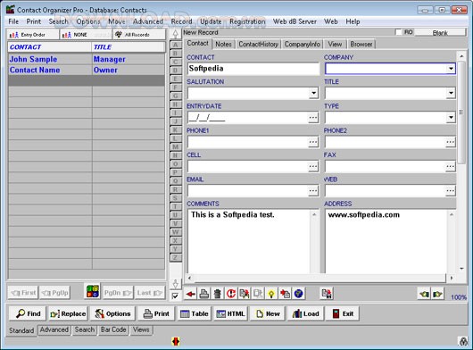Click the Load button
The image size is (473, 350).
tap(305, 313)
